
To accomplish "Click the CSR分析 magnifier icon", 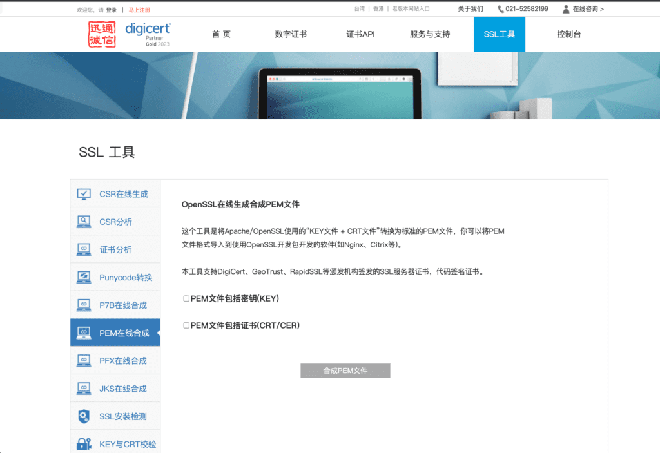I will pyautogui.click(x=84, y=222).
